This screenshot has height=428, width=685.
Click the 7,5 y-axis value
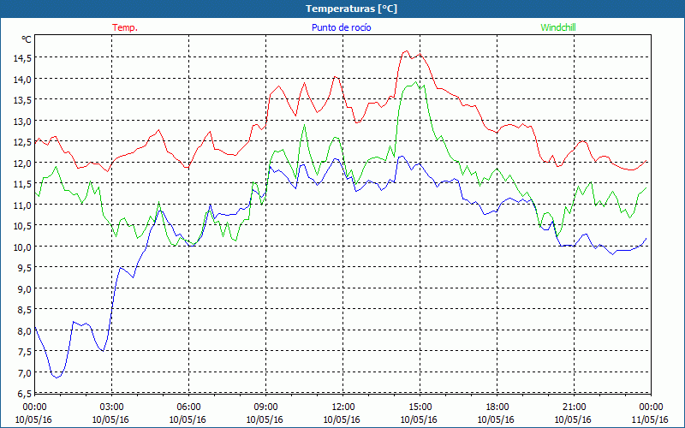[x=25, y=352]
